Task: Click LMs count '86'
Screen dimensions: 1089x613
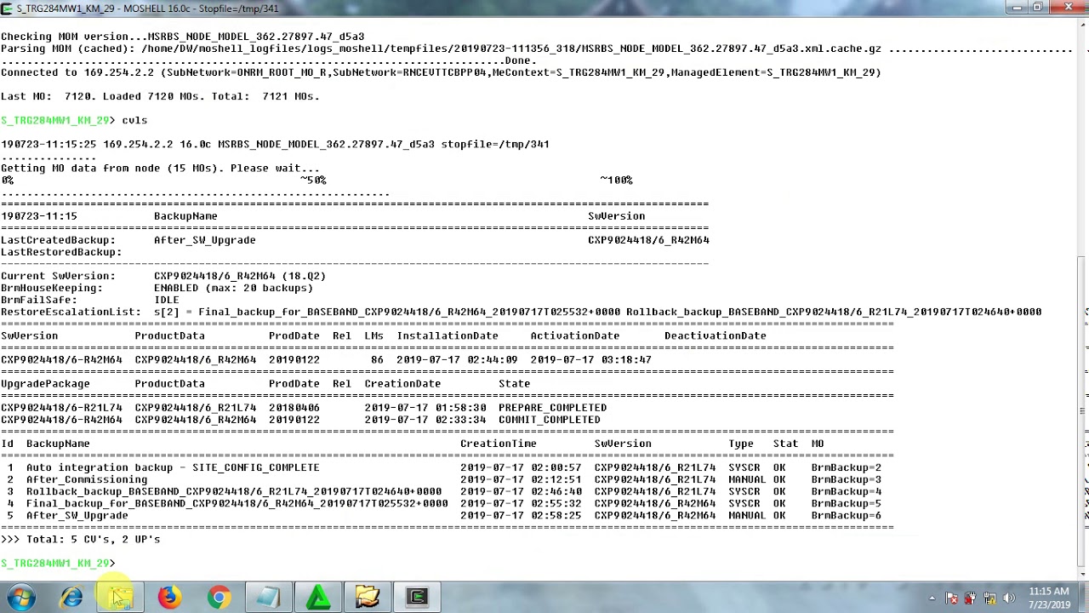Action: (377, 360)
